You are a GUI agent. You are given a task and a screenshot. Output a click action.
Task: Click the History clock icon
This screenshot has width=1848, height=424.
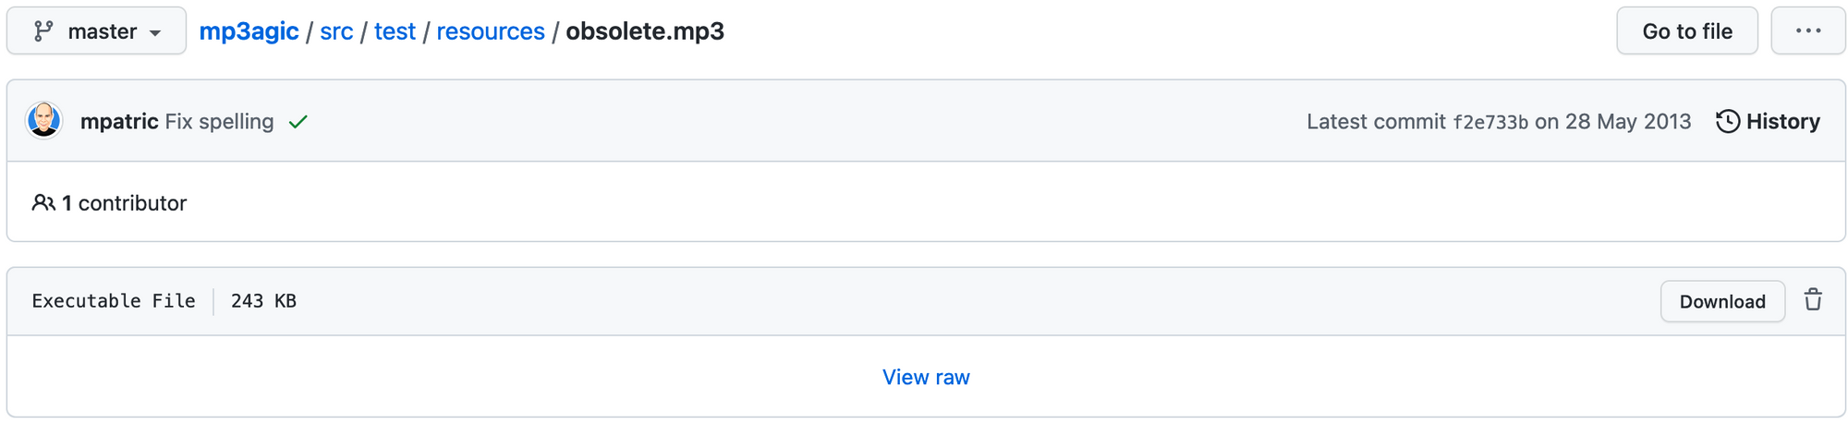[1727, 122]
